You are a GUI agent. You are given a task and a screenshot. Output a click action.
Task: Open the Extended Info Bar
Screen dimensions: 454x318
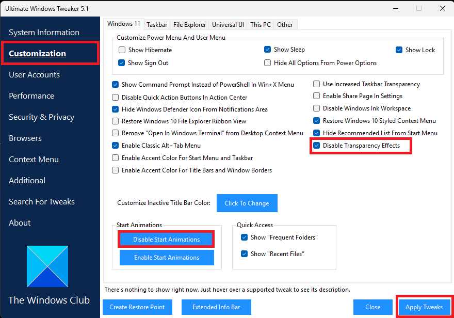[x=216, y=307]
